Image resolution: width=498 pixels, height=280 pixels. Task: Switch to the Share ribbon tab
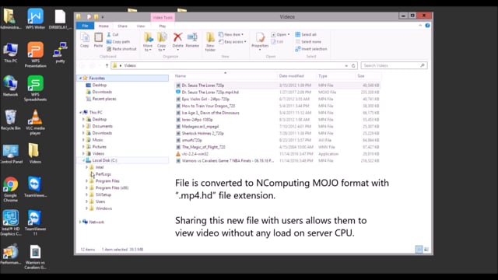[x=123, y=26]
